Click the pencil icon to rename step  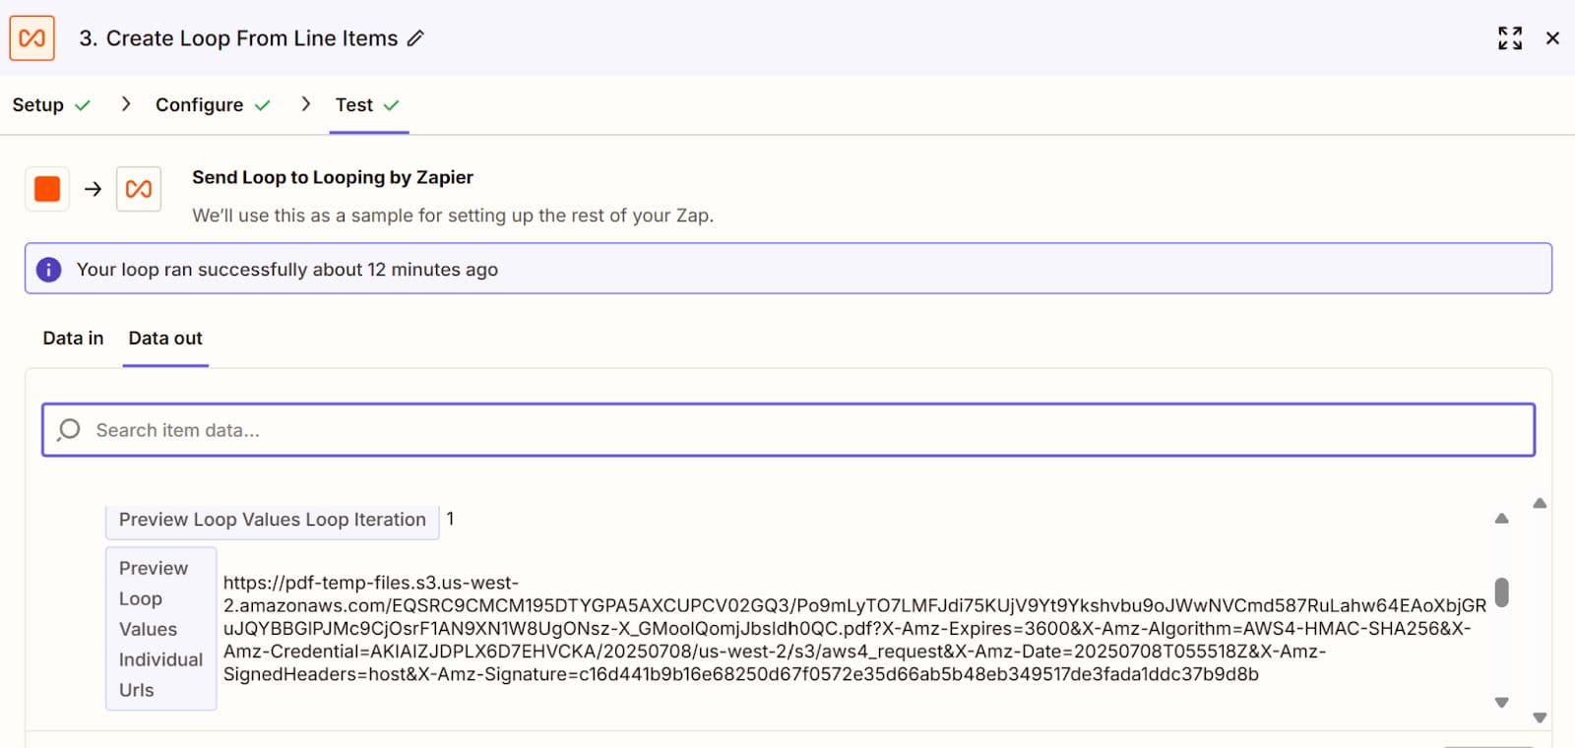(416, 38)
